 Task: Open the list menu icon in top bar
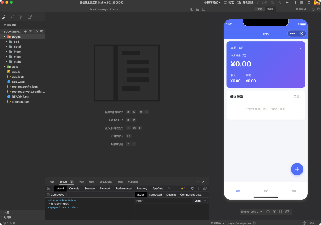click(x=302, y=3)
